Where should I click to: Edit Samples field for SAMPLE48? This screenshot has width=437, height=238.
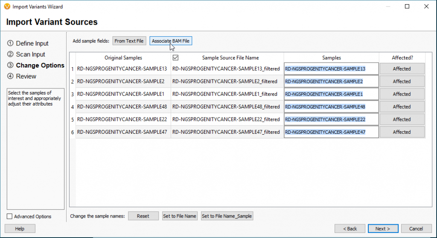tap(331, 106)
